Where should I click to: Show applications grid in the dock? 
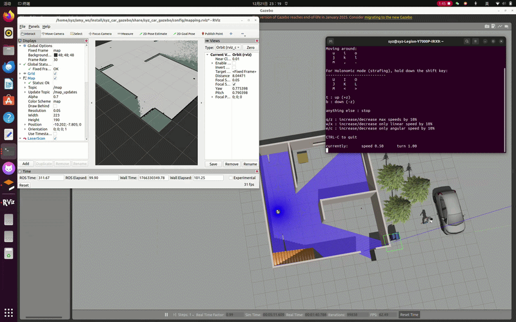[x=8, y=312]
